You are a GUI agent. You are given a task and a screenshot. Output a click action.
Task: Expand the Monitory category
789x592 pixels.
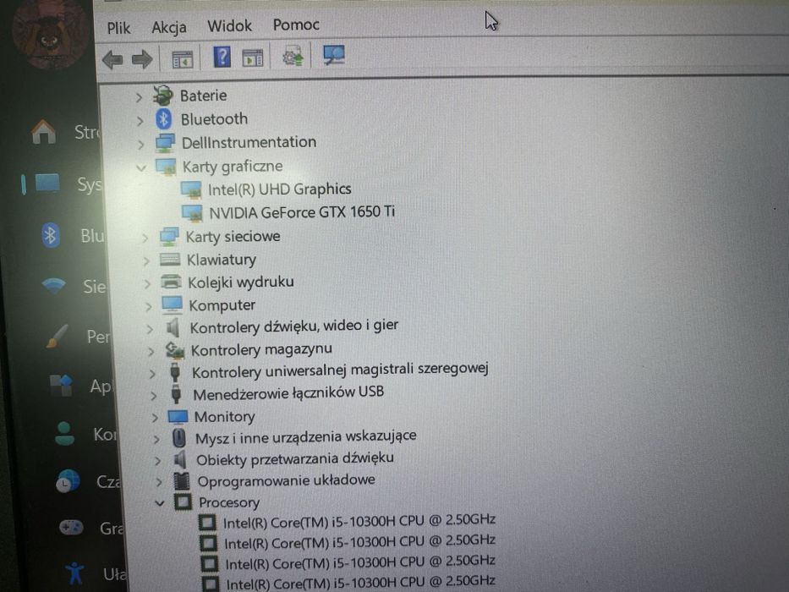click(155, 418)
